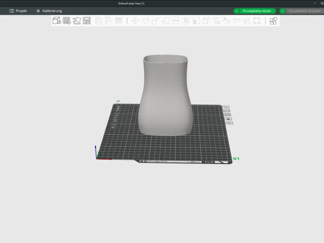Open the Assembly view icon
Image resolution: width=324 pixels, height=243 pixels.
click(273, 21)
